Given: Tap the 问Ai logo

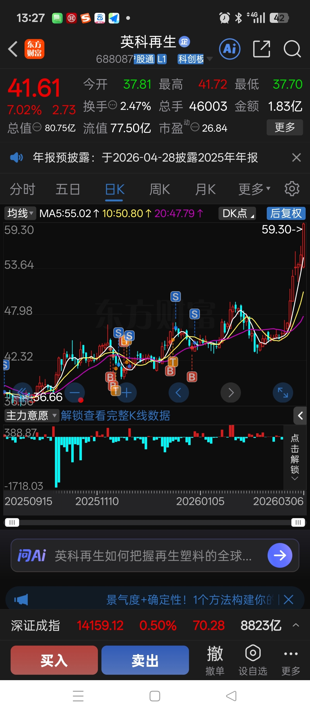Looking at the screenshot, I should coord(32,556).
